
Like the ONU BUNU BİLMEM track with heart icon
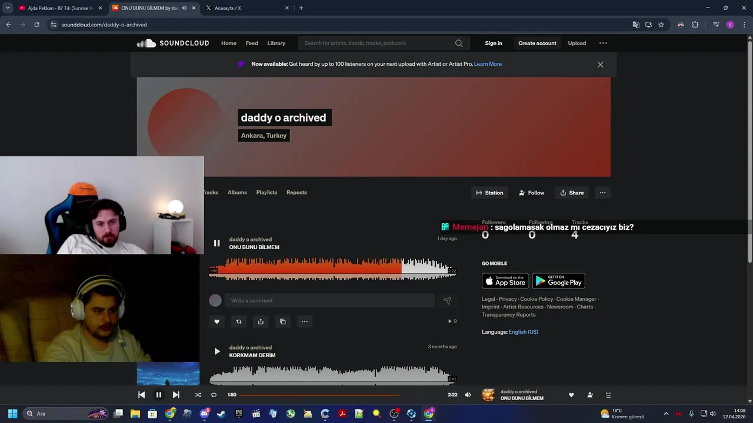click(216, 321)
